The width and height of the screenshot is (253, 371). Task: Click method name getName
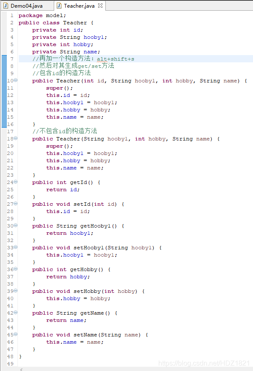pyautogui.click(x=92, y=313)
